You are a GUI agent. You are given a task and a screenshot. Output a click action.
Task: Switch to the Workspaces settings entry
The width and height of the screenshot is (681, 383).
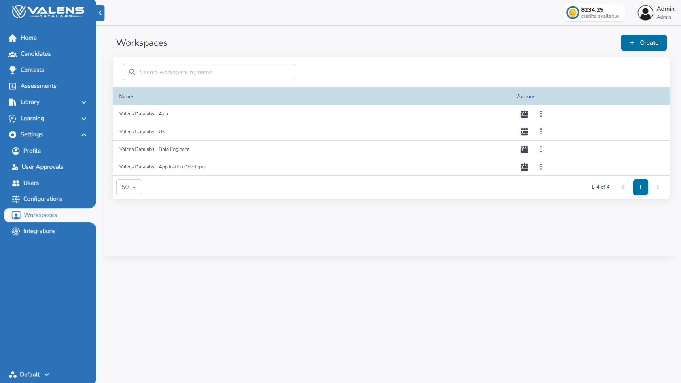40,215
